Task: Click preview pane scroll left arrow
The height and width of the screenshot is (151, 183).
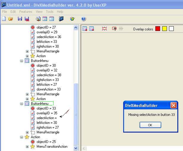Action: pyautogui.click(x=84, y=149)
